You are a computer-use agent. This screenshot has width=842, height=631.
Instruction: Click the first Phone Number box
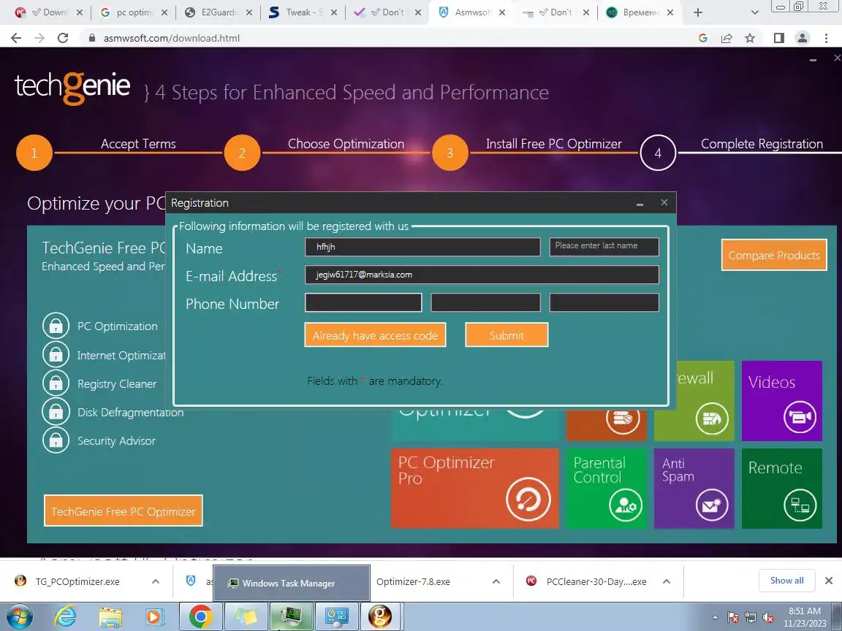click(x=363, y=302)
